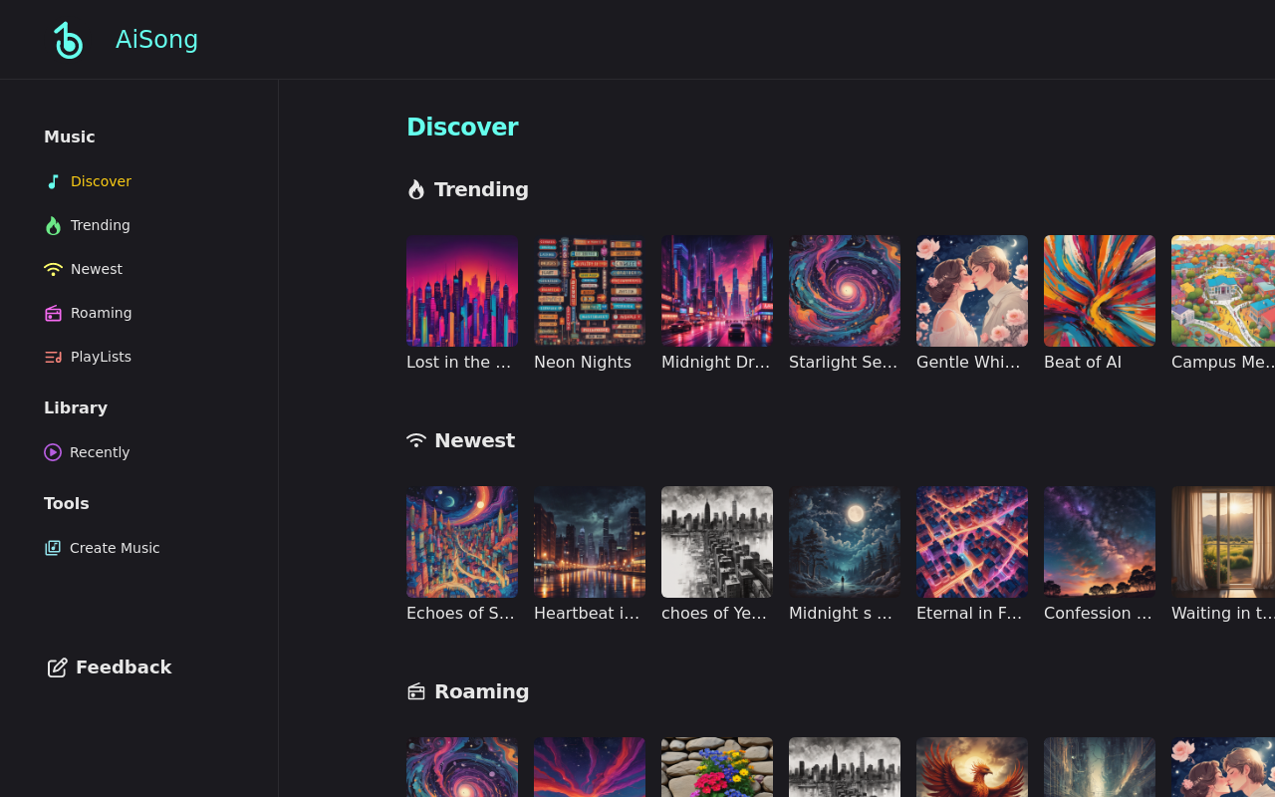
Task: Click the 'Echoes of S...' song title
Action: point(460,614)
